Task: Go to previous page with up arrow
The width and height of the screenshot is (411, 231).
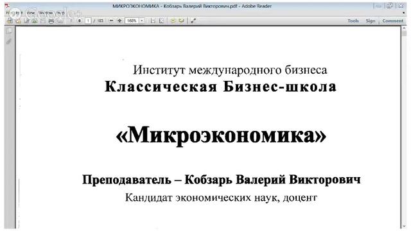Action: coord(71,21)
